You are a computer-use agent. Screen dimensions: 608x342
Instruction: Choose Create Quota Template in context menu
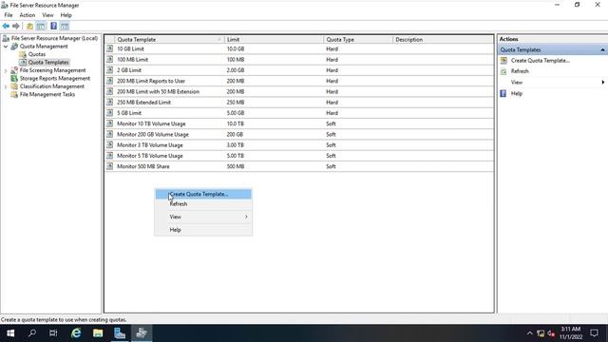click(x=203, y=194)
